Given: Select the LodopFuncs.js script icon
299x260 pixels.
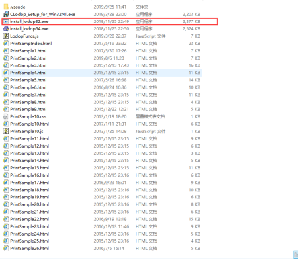Looking at the screenshot, I should pos(6,36).
